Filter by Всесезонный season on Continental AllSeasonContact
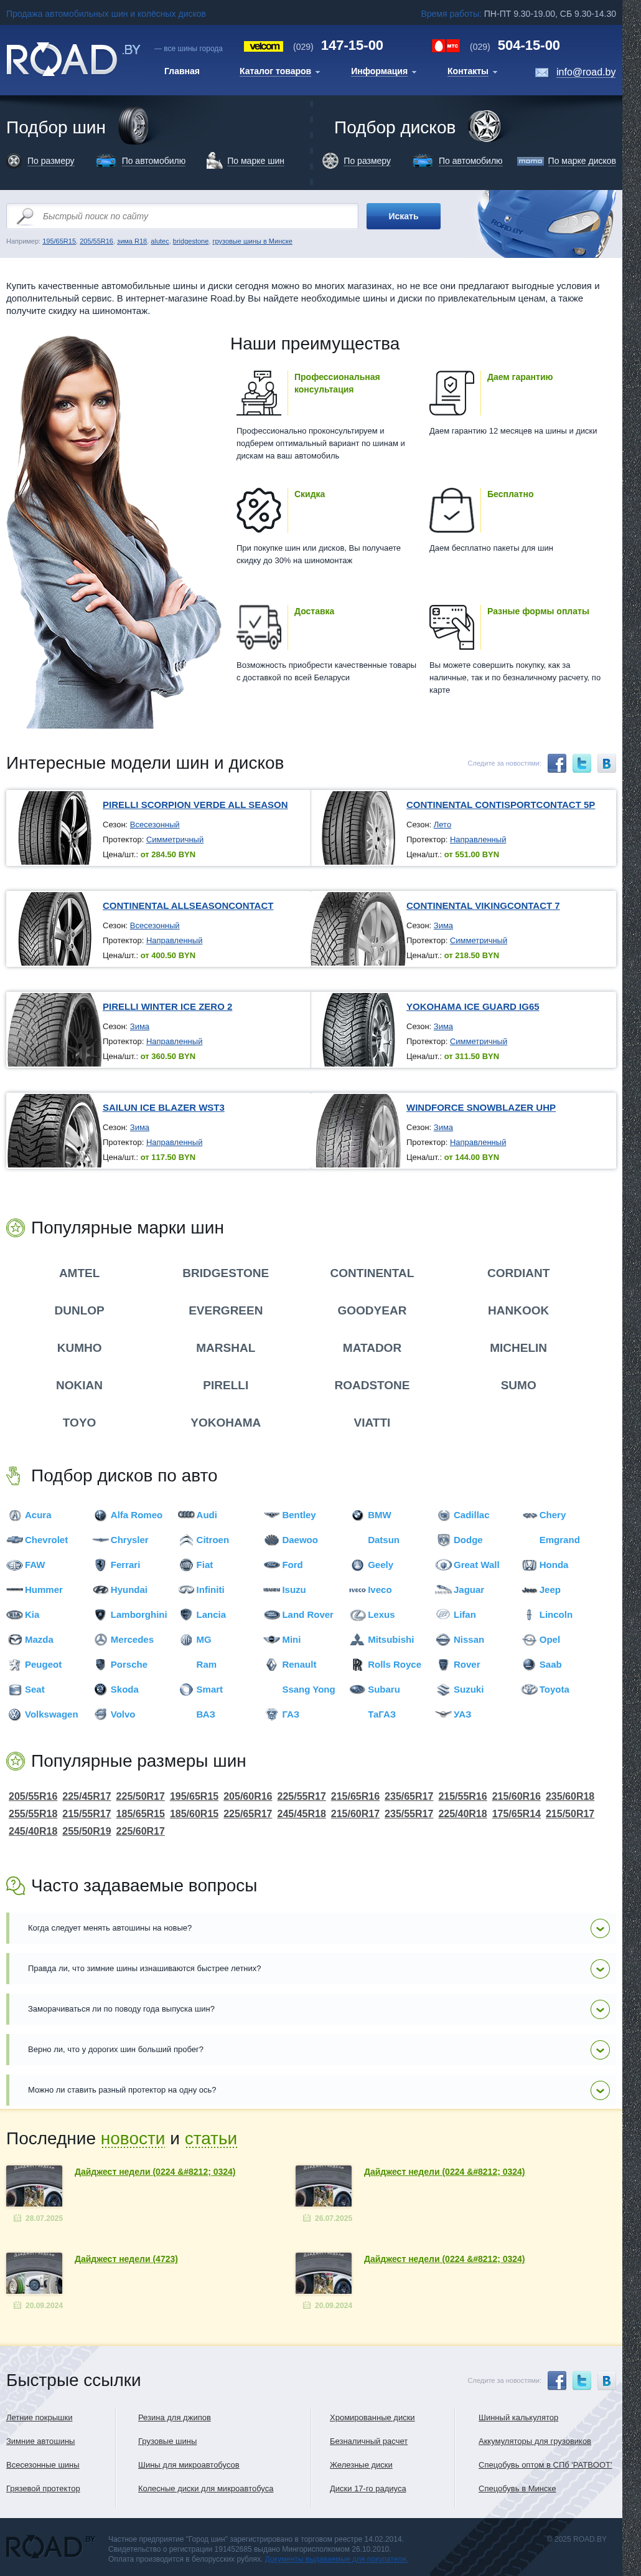Screen dimensions: 641x2576 (x=155, y=926)
